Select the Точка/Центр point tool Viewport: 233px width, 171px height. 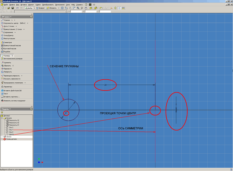tap(7, 35)
